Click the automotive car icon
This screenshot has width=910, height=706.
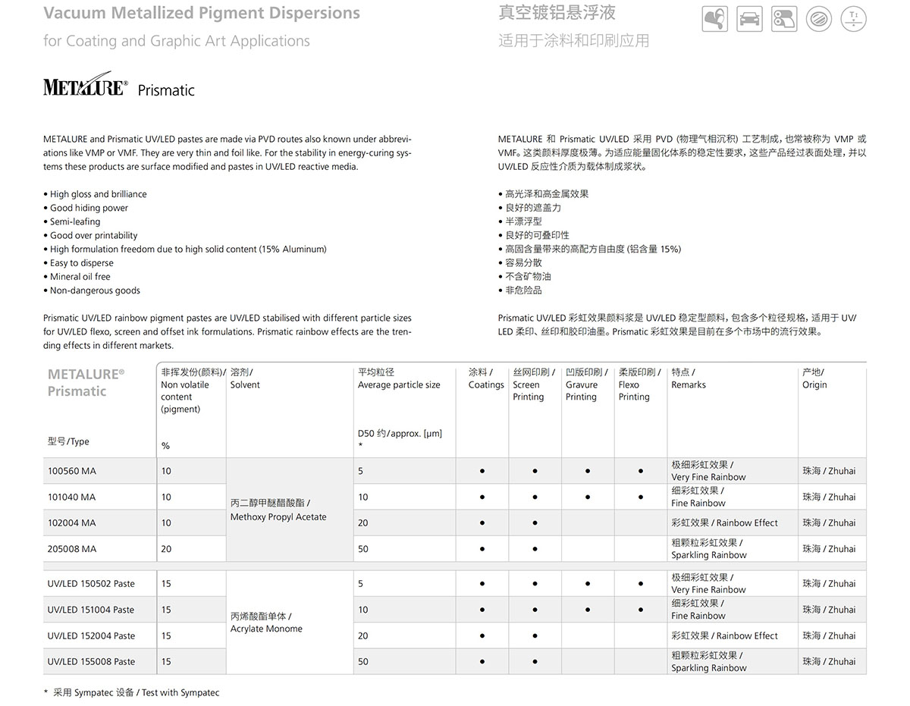click(749, 19)
